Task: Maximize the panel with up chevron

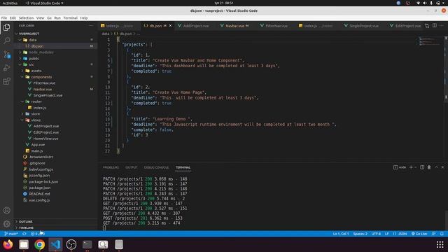Action: [436, 167]
